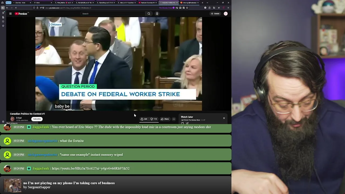Like the video with thumbs up
This screenshot has width=345, height=194.
click(x=144, y=119)
